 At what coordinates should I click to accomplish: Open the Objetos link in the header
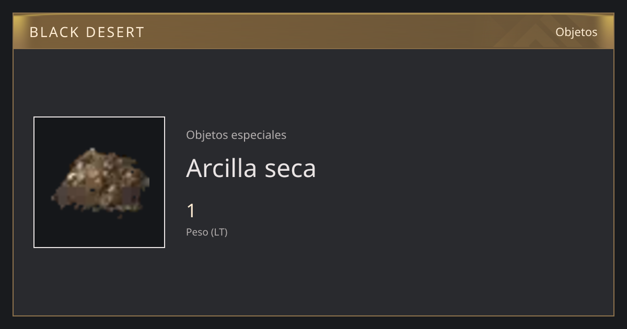pos(576,32)
